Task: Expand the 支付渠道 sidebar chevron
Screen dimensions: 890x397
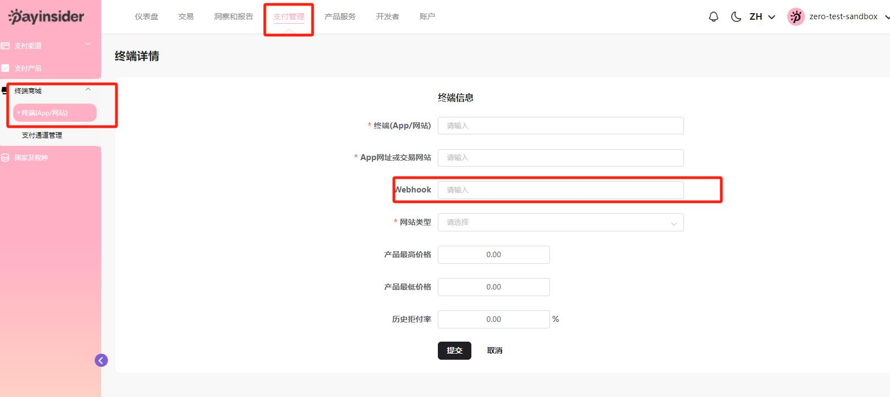Action: 88,44
